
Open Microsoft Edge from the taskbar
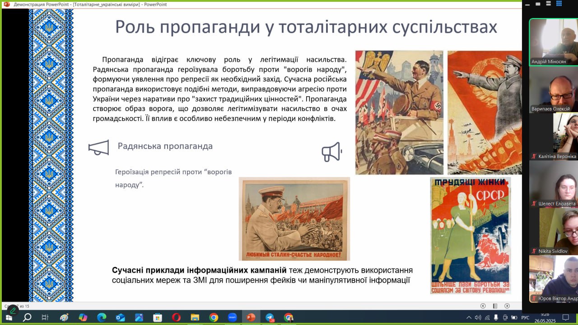(102, 317)
